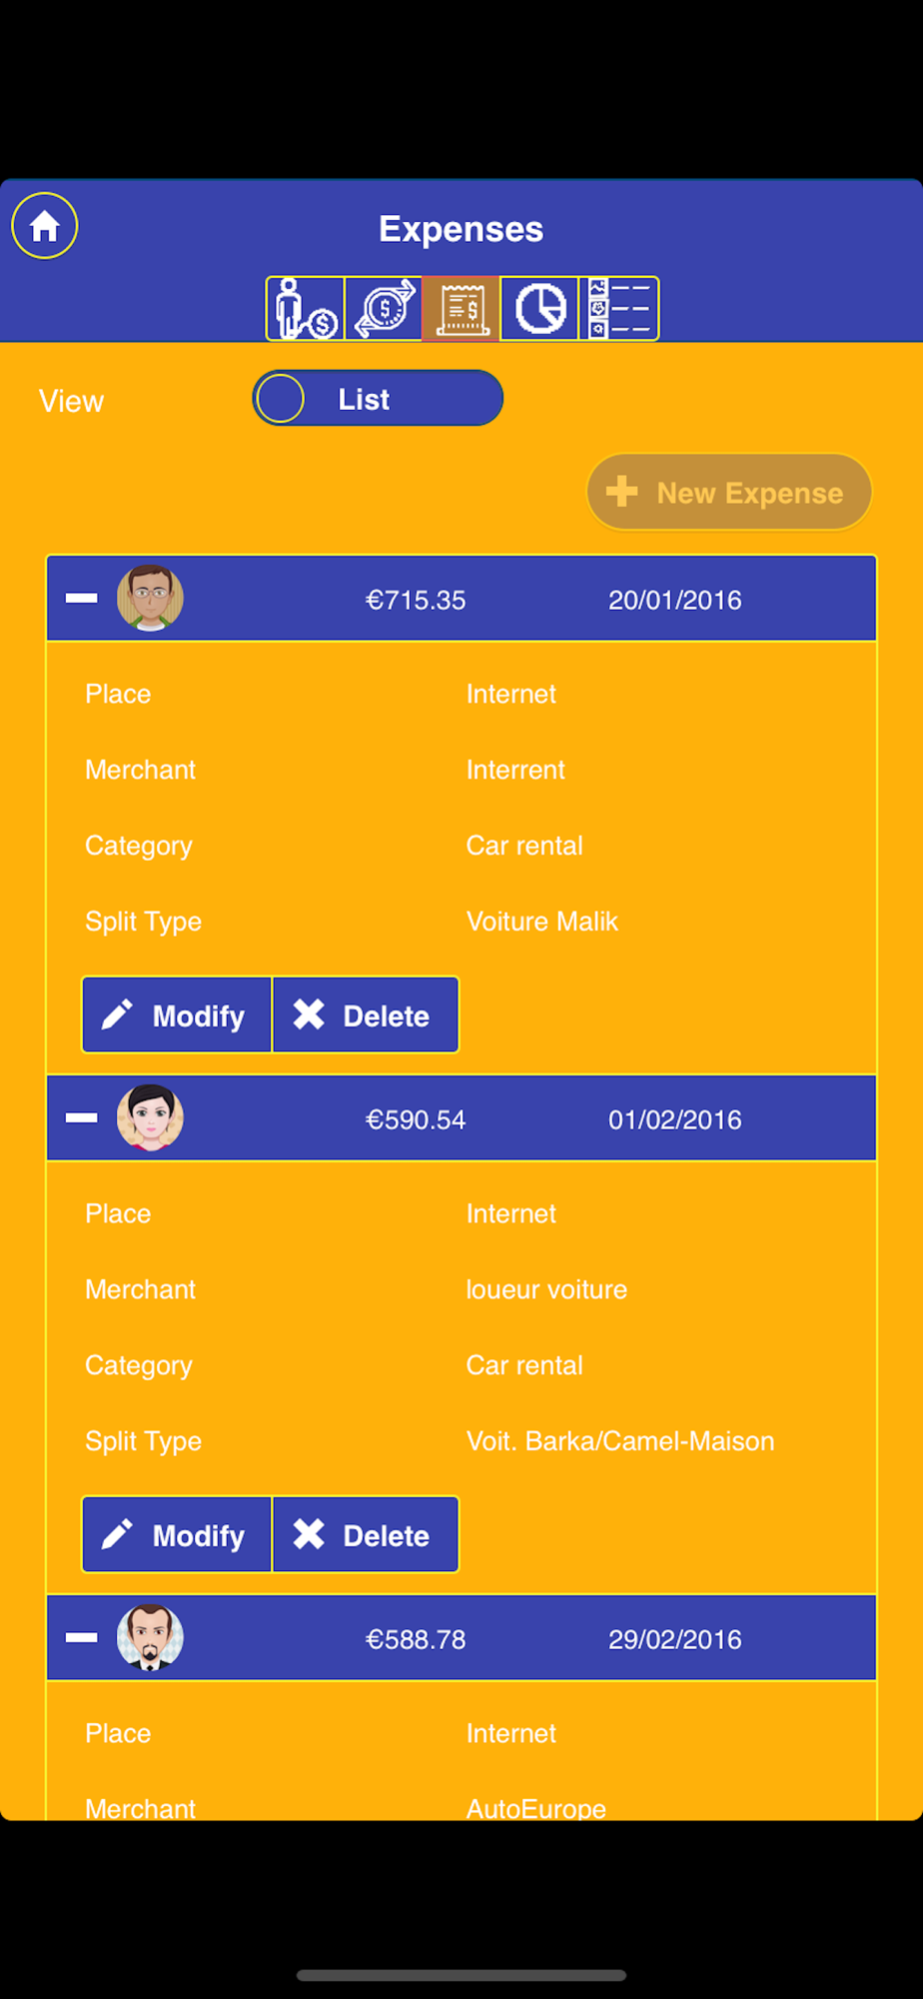Viewport: 923px width, 1999px height.
Task: Delete the Voiture Malik expense
Action: coord(365,1015)
